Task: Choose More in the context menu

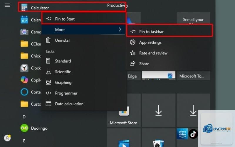Action: tap(83, 30)
